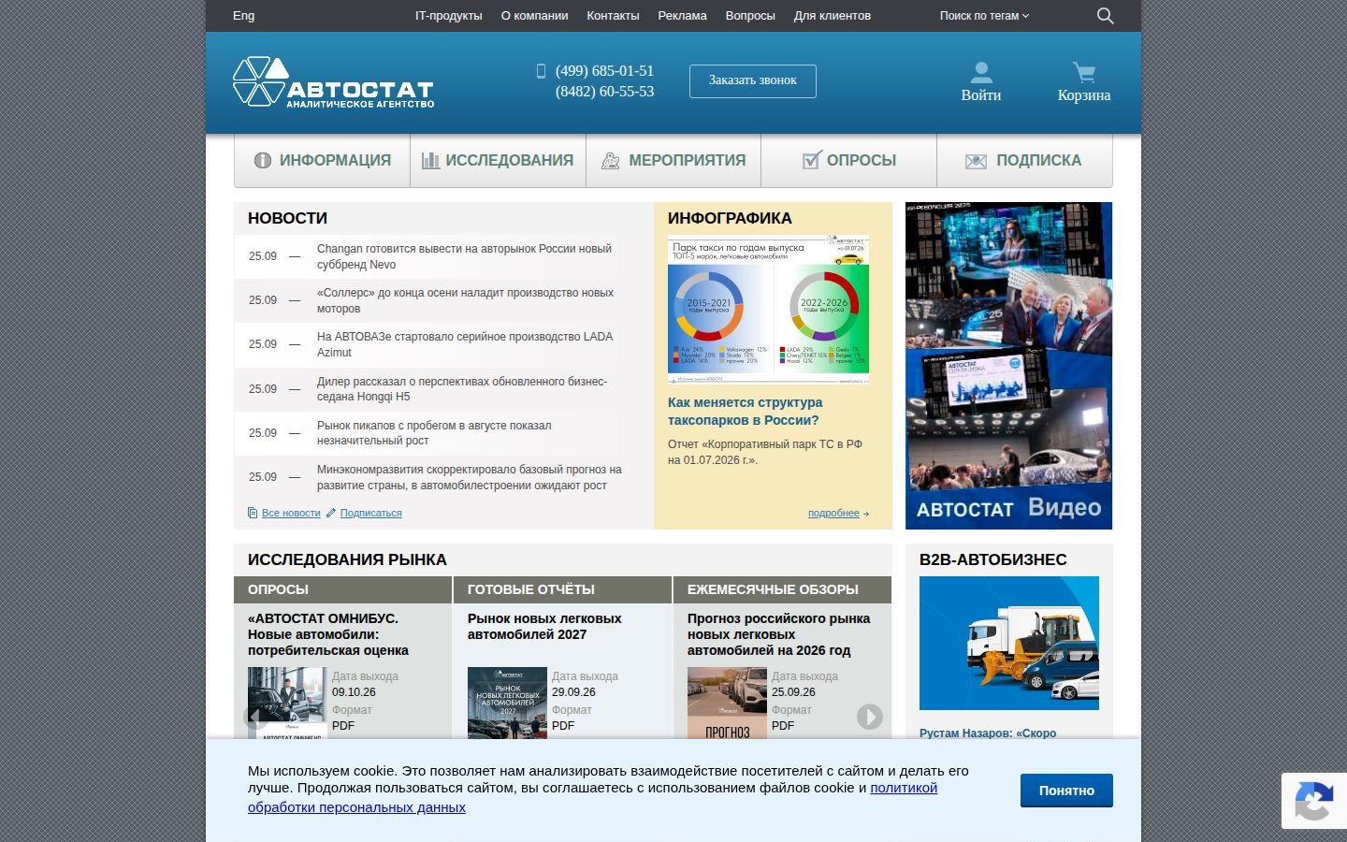Click the reCAPTCHA badge

pyautogui.click(x=1313, y=801)
